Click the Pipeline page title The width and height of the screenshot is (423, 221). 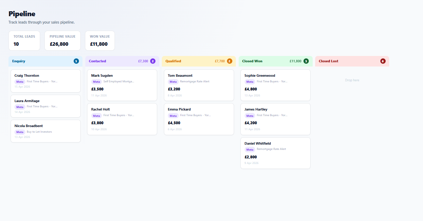pyautogui.click(x=22, y=14)
